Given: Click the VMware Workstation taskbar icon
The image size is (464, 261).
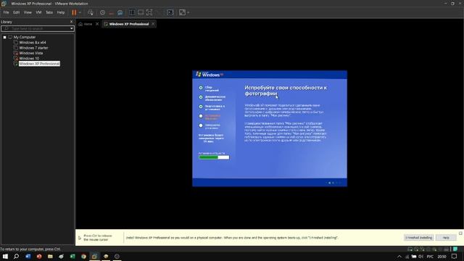Looking at the screenshot, I should coord(95,256).
